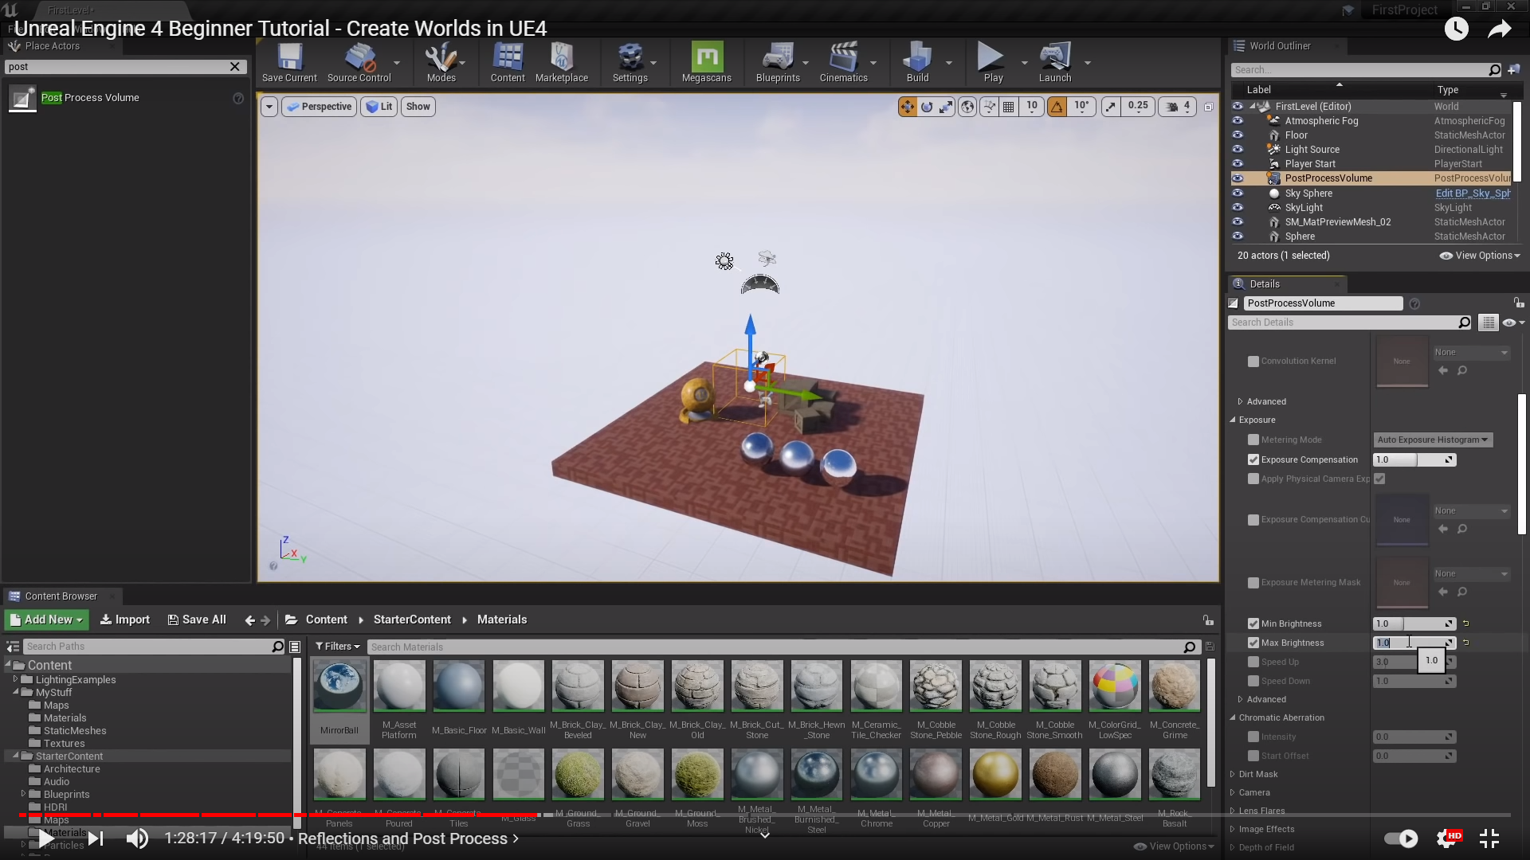1530x860 pixels.
Task: Open the Lit view mode menu
Action: click(x=379, y=107)
